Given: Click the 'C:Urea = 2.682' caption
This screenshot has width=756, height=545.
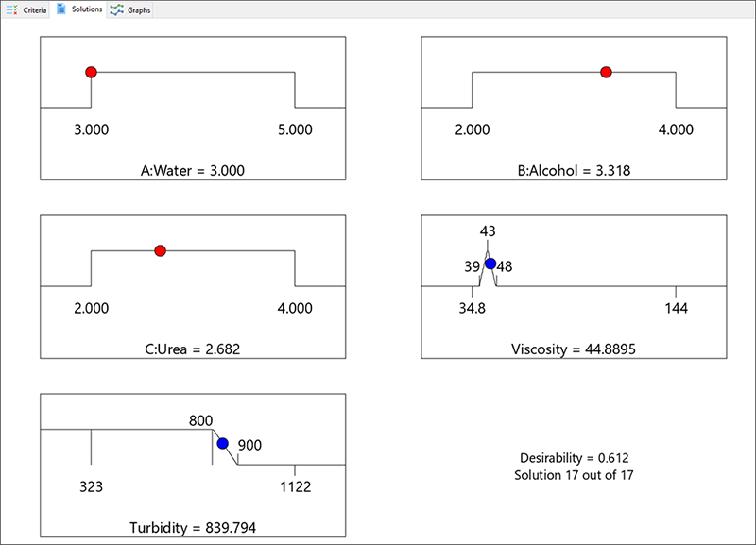Looking at the screenshot, I should (x=193, y=349).
